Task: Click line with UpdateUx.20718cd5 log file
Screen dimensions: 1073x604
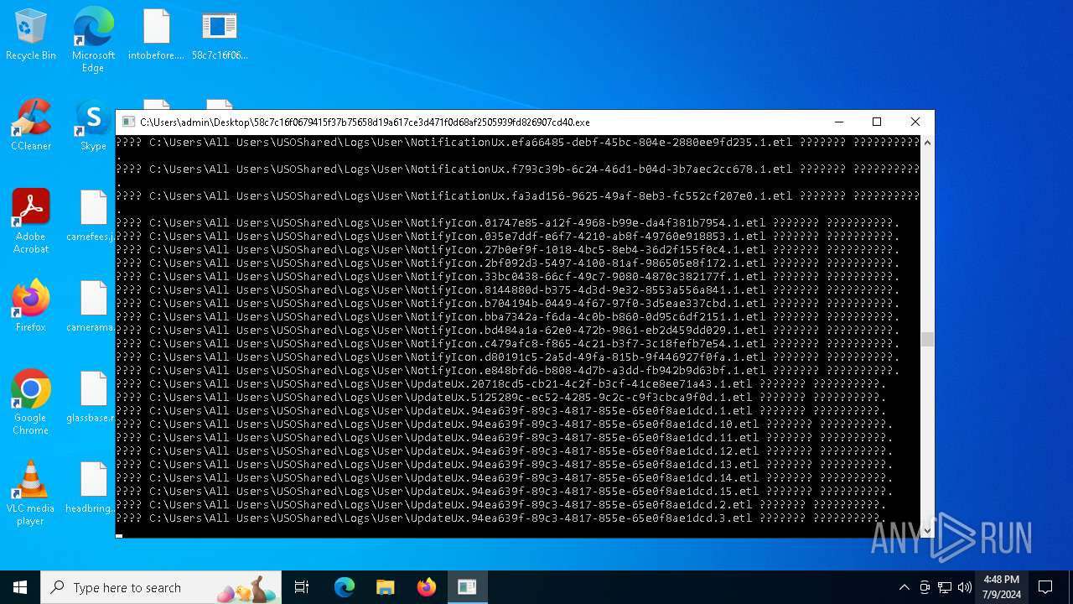Action: [500, 384]
